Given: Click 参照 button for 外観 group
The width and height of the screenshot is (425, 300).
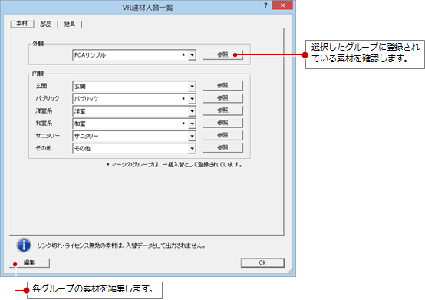Looking at the screenshot, I should 222,54.
